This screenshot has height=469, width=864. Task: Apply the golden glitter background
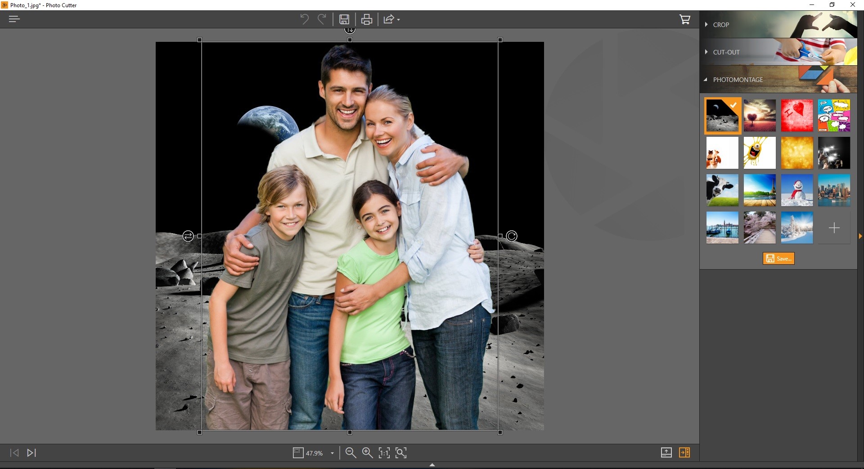797,153
